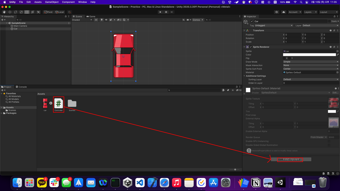
Task: Switch to the Console tab
Action: tap(22, 87)
